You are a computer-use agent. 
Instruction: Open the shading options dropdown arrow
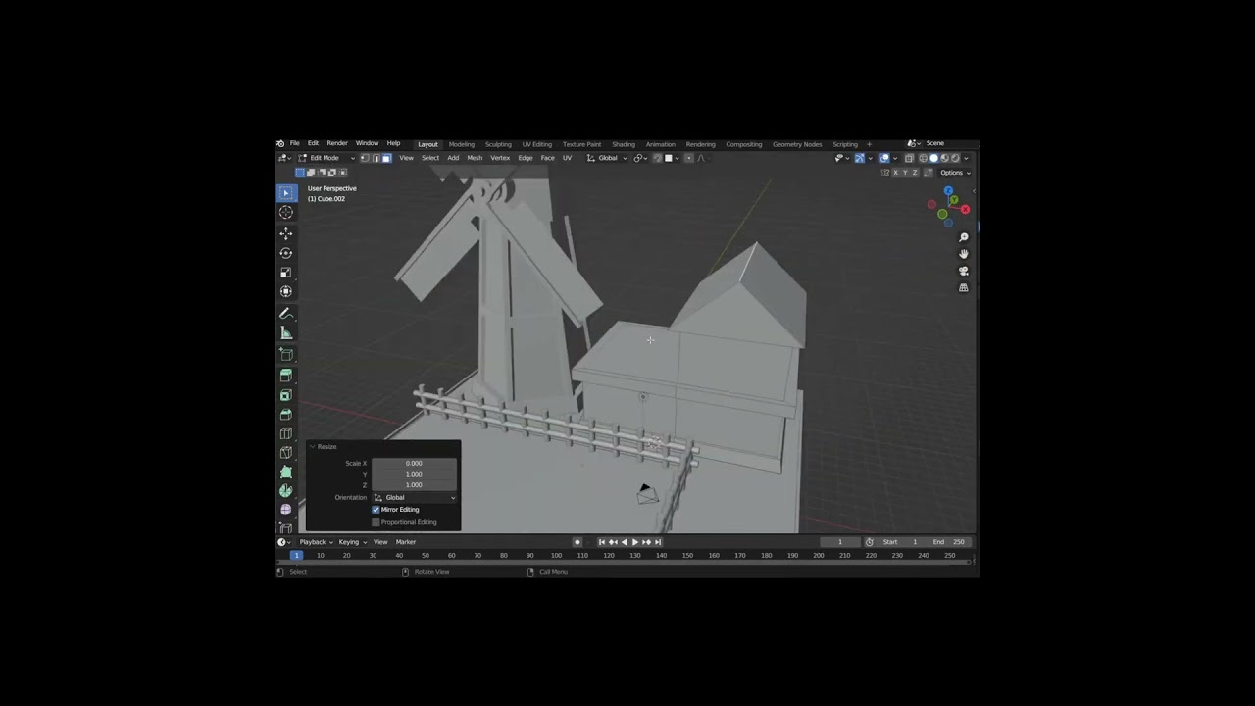pyautogui.click(x=966, y=158)
